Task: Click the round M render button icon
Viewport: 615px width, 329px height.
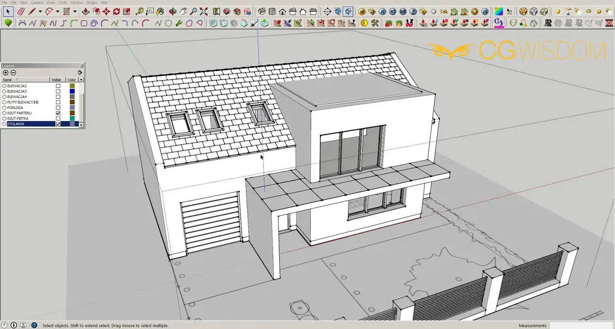Action: pyautogui.click(x=362, y=12)
